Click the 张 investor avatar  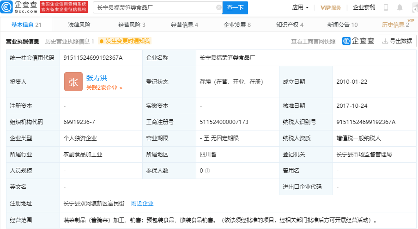(x=73, y=82)
